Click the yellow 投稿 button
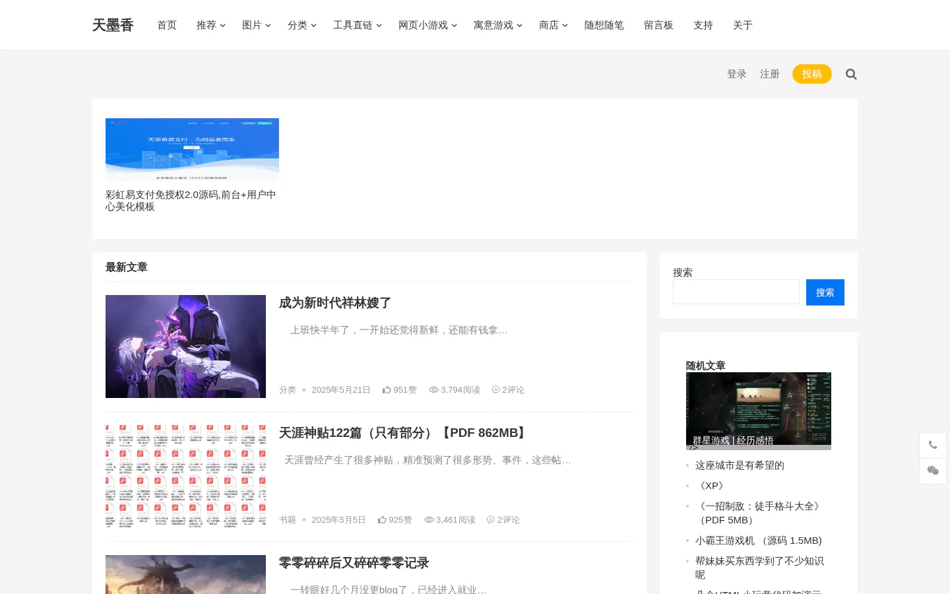The image size is (950, 594). 812,74
